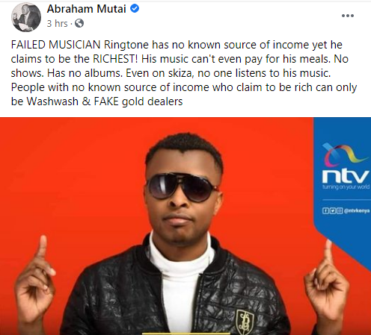This screenshot has height=335, width=371.
Task: Click the Twitter icon on NTV banner
Action: pos(332,211)
